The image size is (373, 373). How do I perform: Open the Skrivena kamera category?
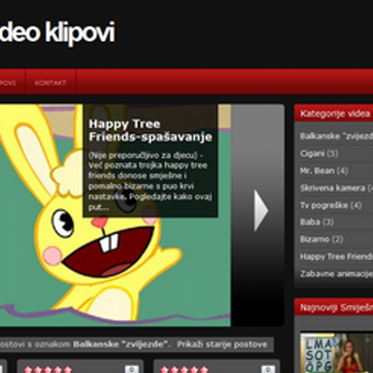point(337,187)
